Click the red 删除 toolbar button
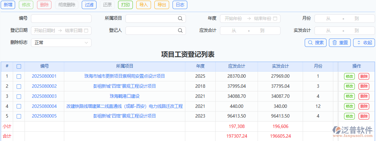The height and width of the screenshot is (141, 376). [44, 5]
